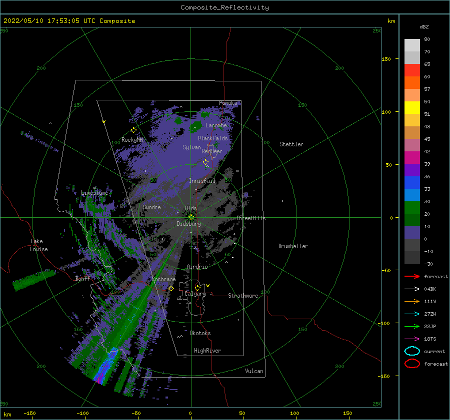Click the Didsbury label

tap(189, 224)
